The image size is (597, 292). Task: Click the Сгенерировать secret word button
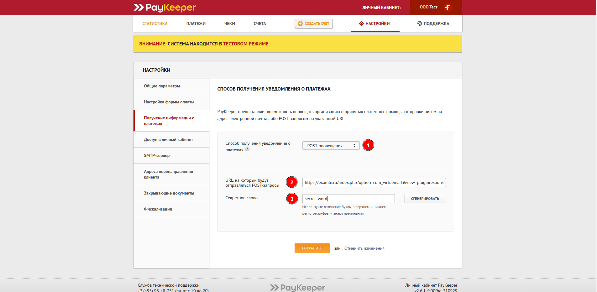click(x=425, y=199)
